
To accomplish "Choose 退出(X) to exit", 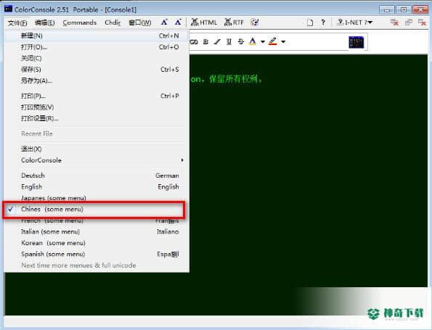I will click(x=96, y=149).
